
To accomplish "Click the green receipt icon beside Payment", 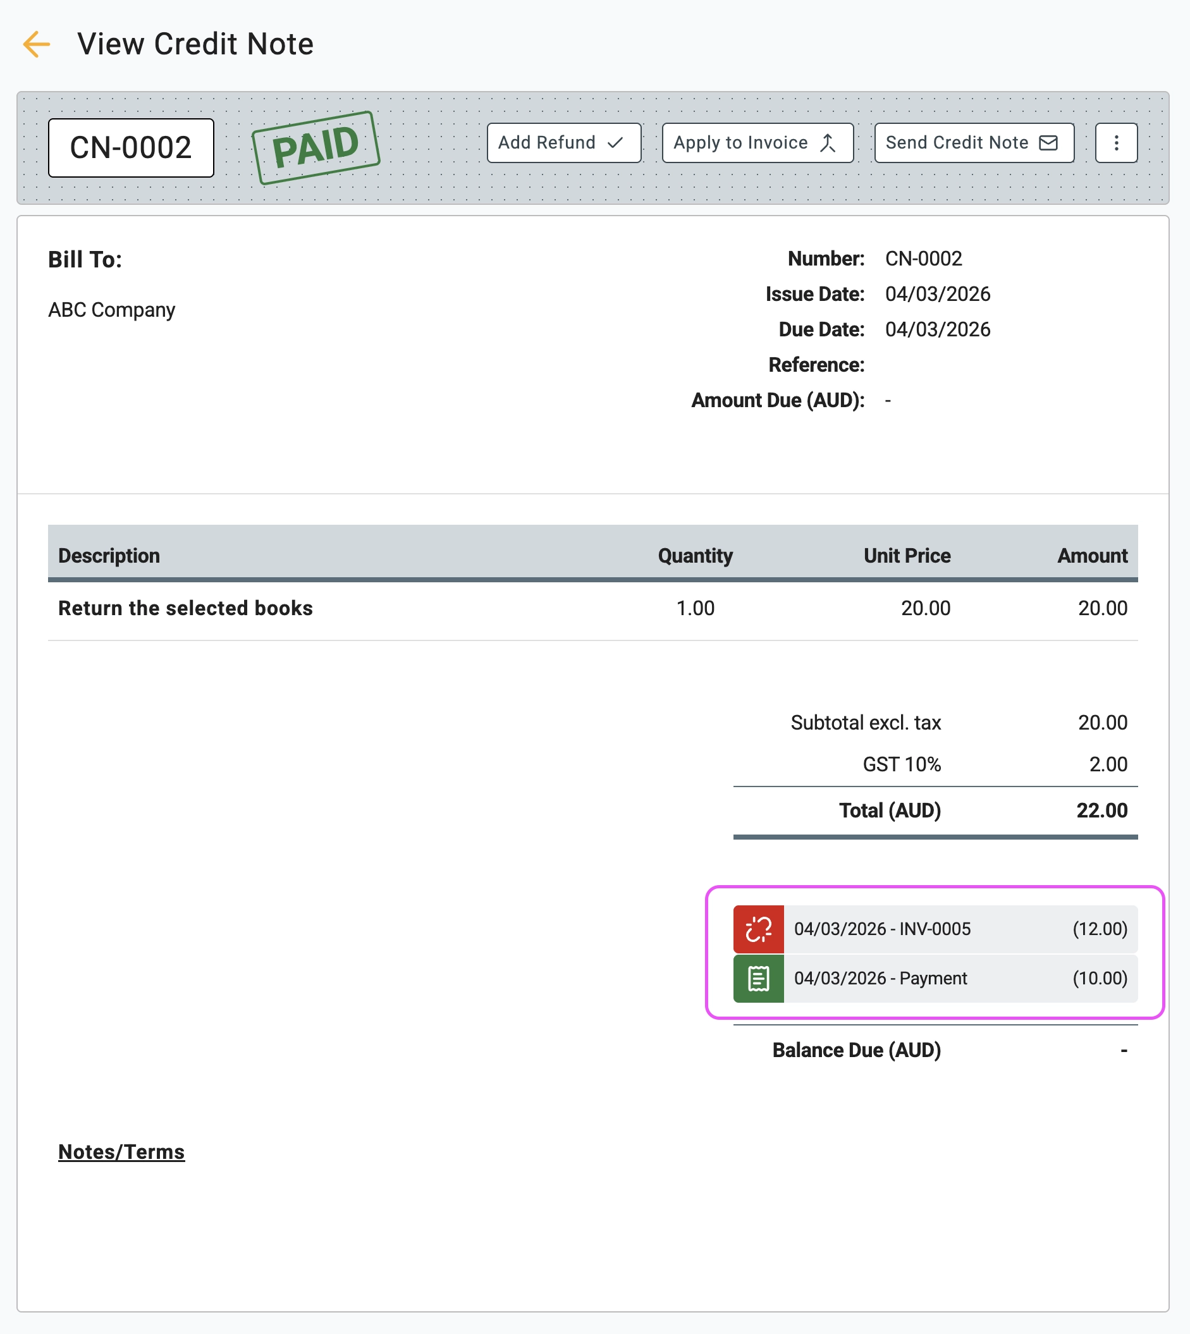I will click(759, 979).
